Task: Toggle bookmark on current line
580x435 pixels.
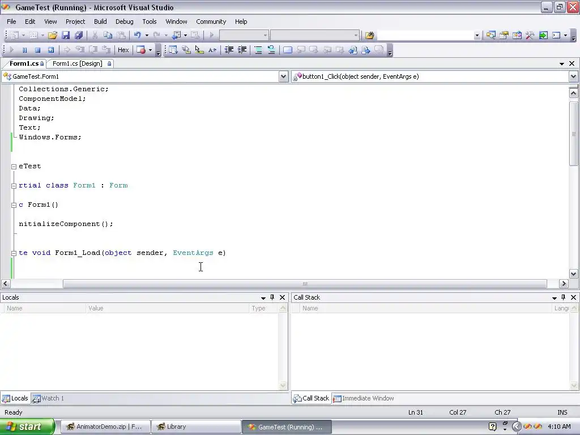Action: (287, 50)
